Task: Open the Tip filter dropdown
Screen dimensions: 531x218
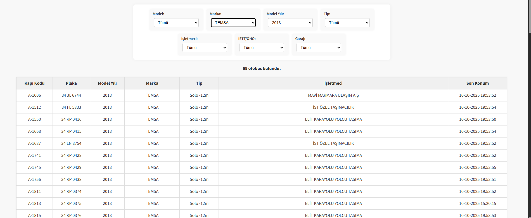Action: (347, 23)
